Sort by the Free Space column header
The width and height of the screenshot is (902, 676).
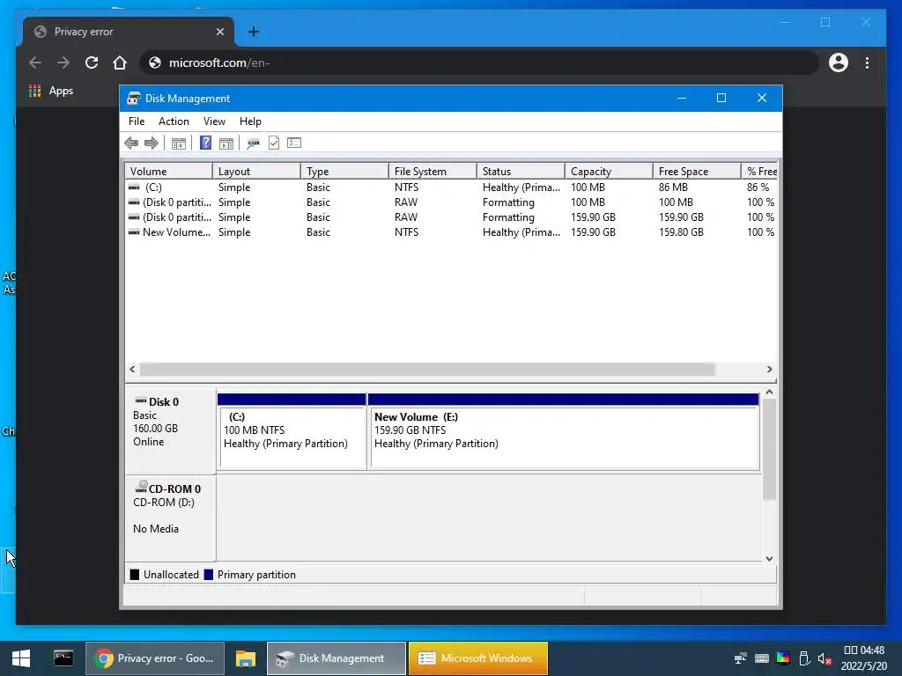tap(697, 172)
